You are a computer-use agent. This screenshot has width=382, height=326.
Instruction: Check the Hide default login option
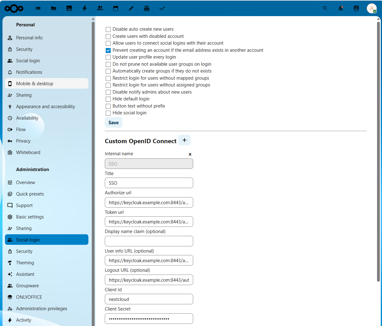click(108, 99)
